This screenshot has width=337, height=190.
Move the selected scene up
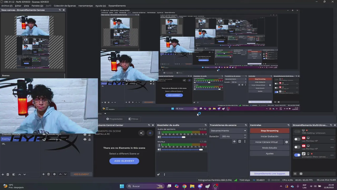click(x=19, y=174)
